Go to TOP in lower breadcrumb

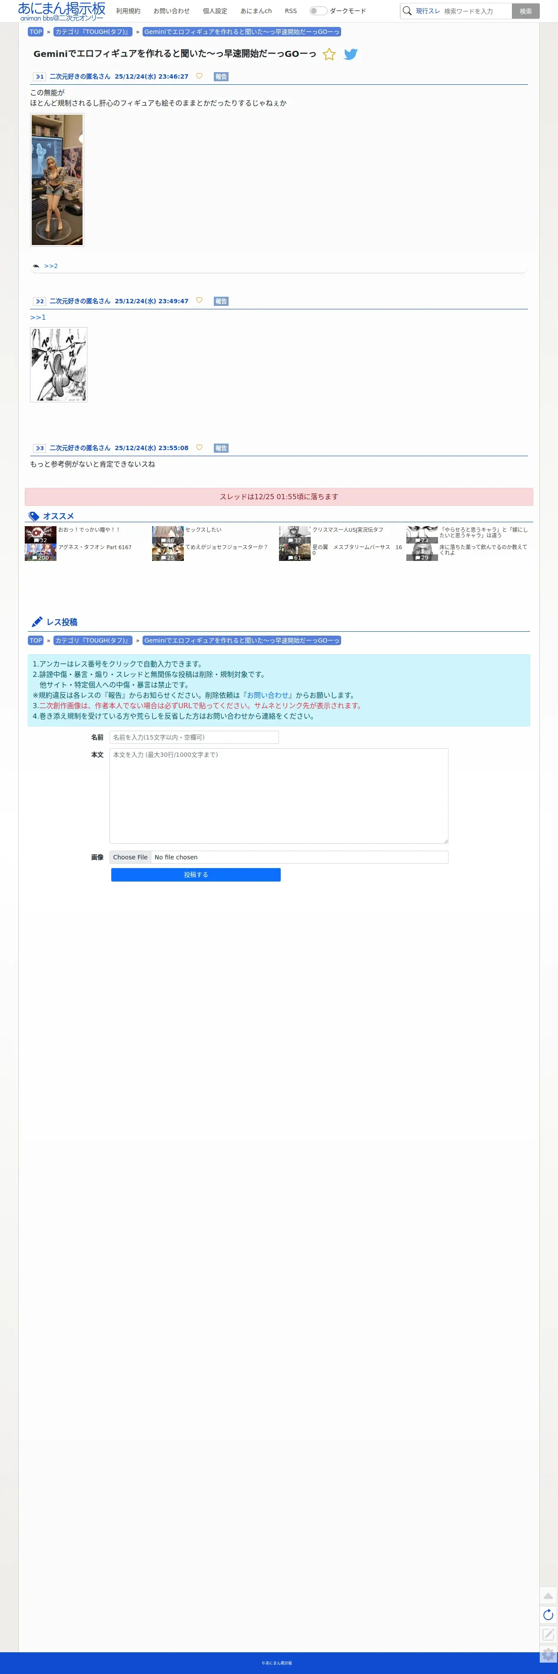[36, 641]
